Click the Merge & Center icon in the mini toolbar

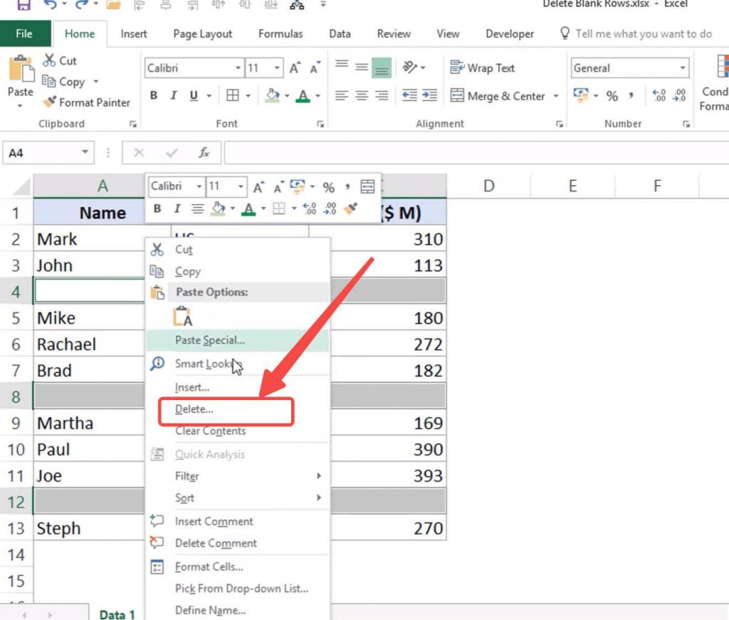tap(367, 187)
